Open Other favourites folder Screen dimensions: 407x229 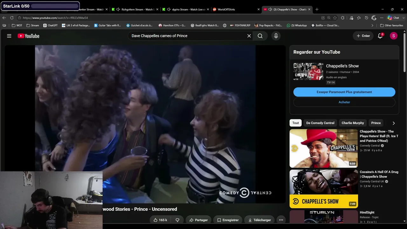(x=392, y=25)
